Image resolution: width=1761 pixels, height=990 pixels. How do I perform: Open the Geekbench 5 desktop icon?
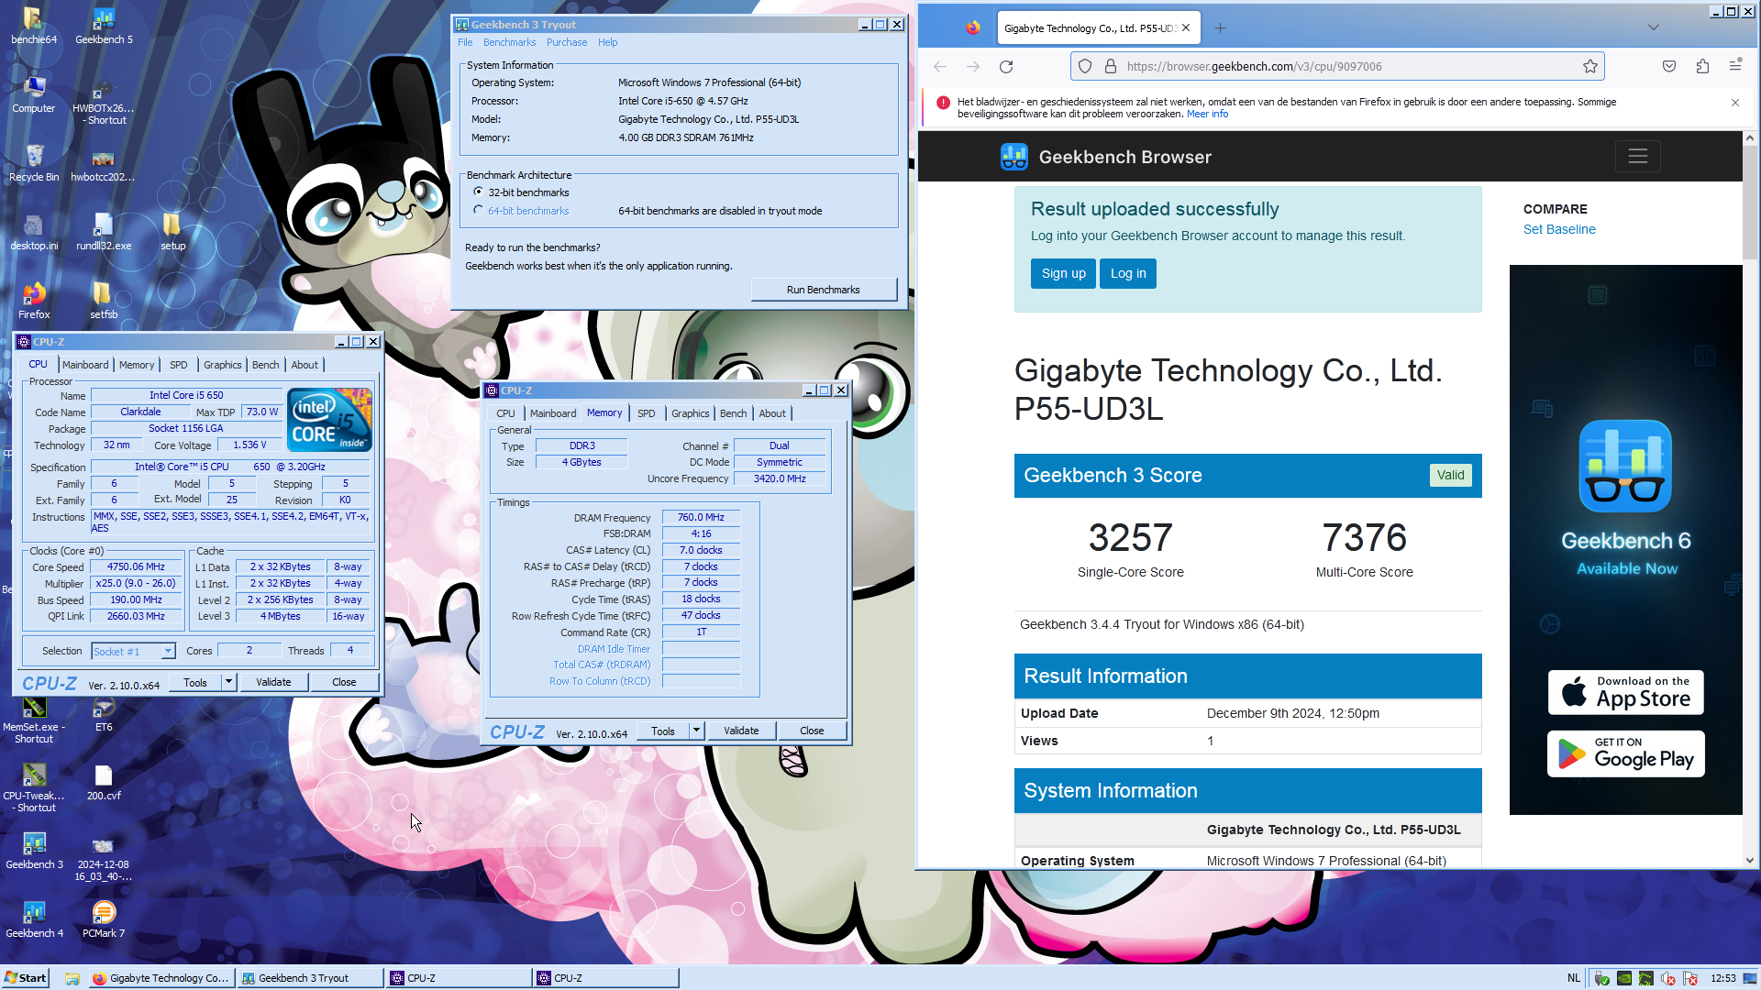[x=104, y=25]
